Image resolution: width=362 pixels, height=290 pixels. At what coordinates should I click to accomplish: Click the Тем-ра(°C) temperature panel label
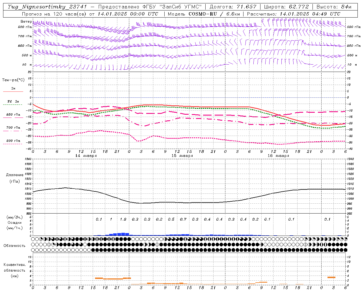pos(13,80)
